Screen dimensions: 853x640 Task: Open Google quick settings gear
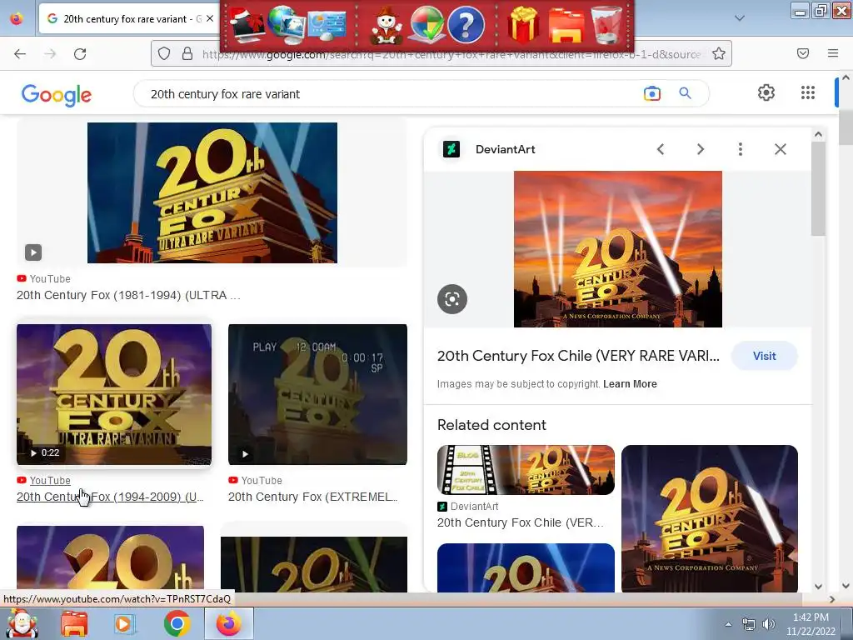[766, 92]
